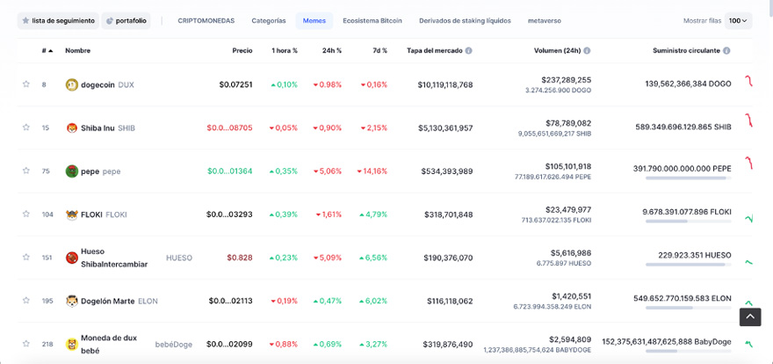
Task: Click info icon beside Tapa del mercado
Action: [x=469, y=51]
